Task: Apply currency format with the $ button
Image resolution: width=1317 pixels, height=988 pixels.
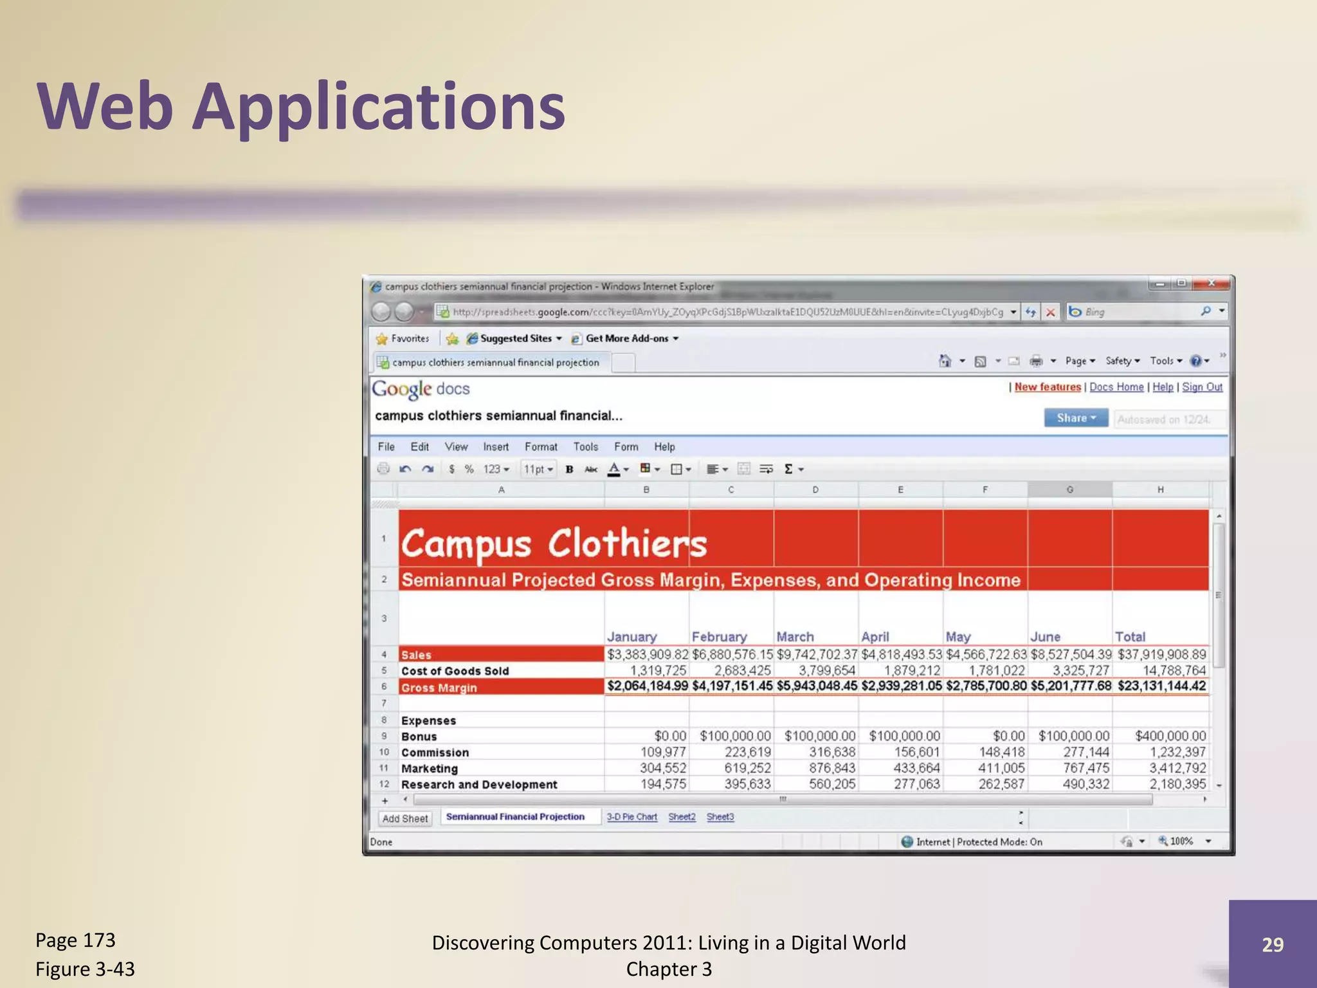Action: [452, 469]
